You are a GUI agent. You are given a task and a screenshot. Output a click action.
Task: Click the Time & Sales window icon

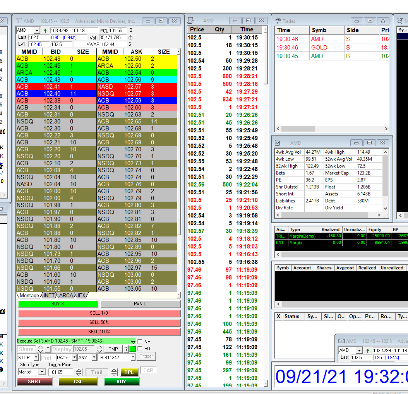(x=191, y=21)
